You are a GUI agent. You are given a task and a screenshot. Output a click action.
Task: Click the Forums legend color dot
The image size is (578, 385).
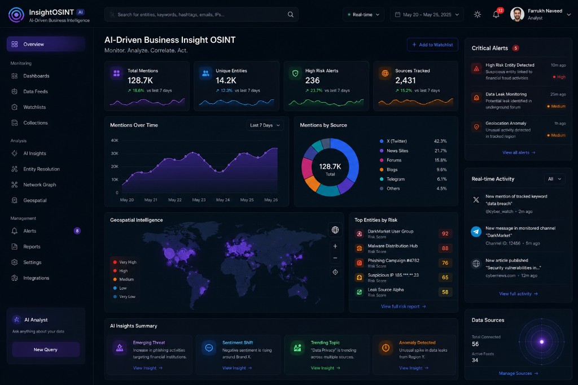pyautogui.click(x=382, y=160)
